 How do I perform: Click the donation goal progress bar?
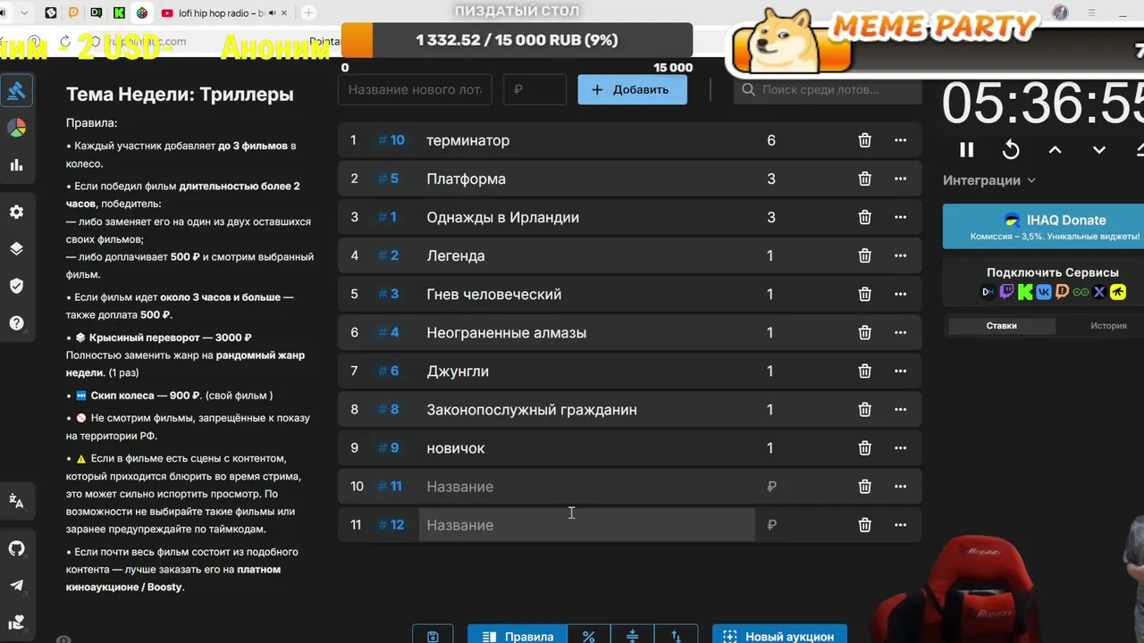click(x=517, y=40)
